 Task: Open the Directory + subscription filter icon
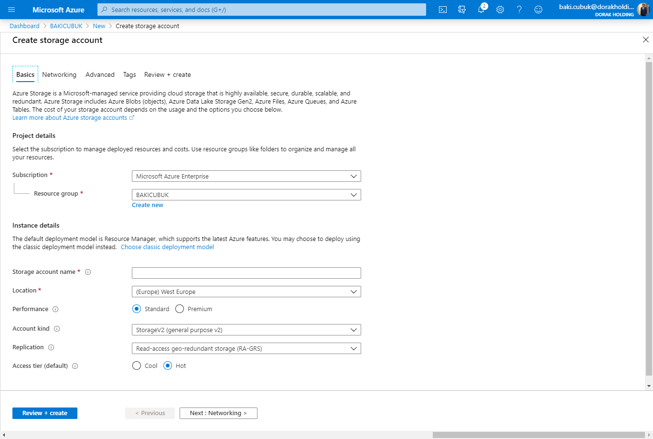coord(462,10)
